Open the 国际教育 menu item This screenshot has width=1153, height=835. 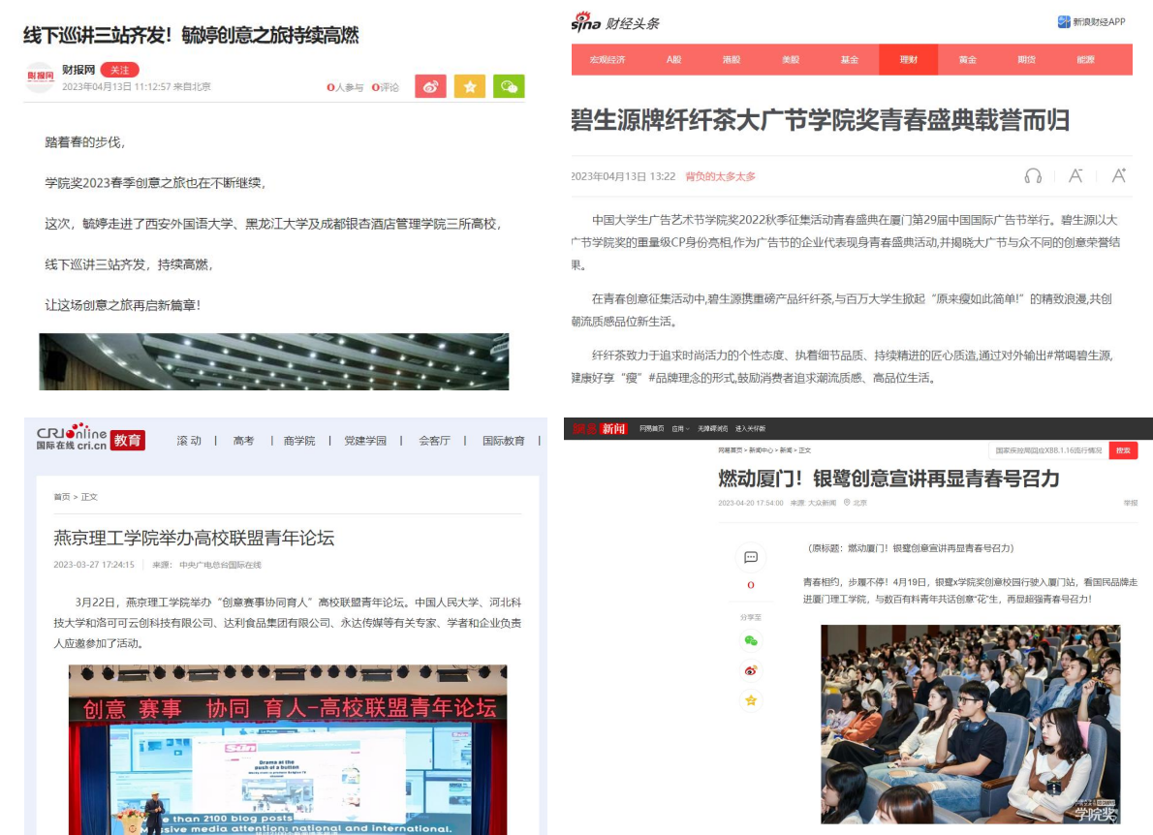point(504,441)
